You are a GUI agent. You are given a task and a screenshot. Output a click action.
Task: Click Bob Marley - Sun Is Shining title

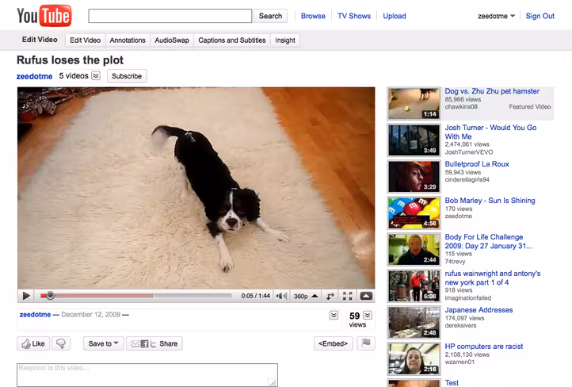click(x=490, y=201)
